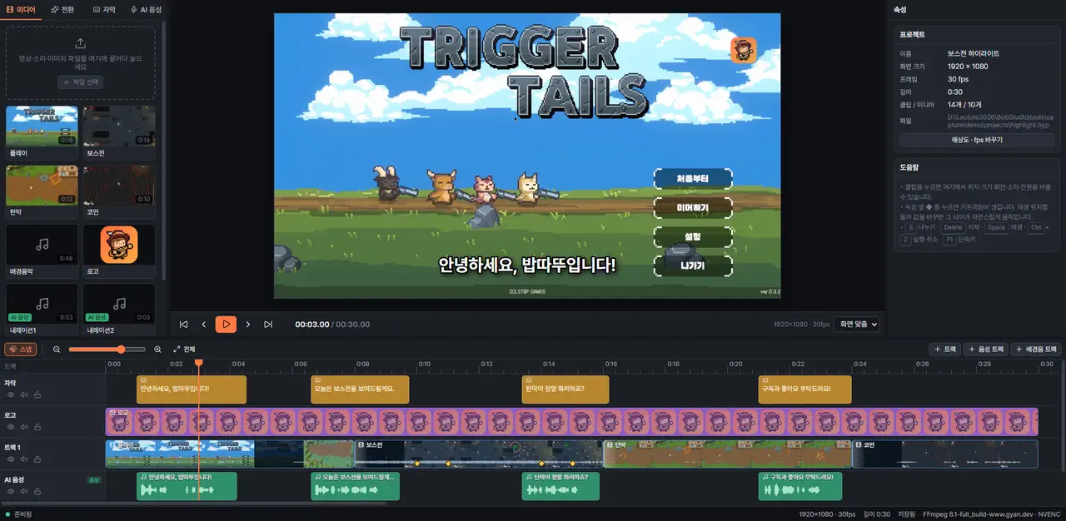Image resolution: width=1066 pixels, height=521 pixels.
Task: Switch to the AI 음성 tab
Action: [x=147, y=9]
